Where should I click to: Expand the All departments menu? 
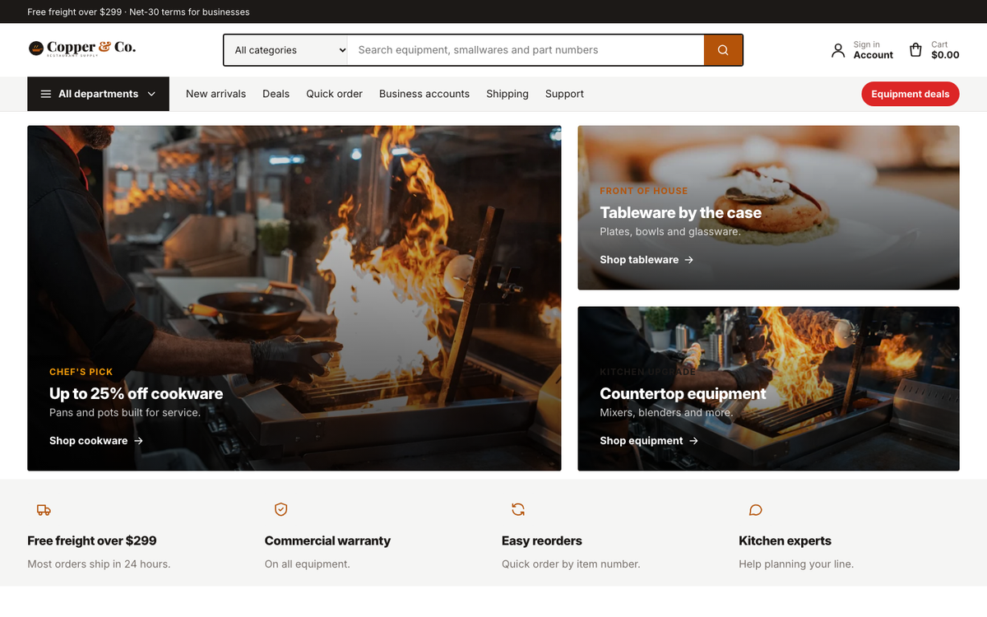98,94
